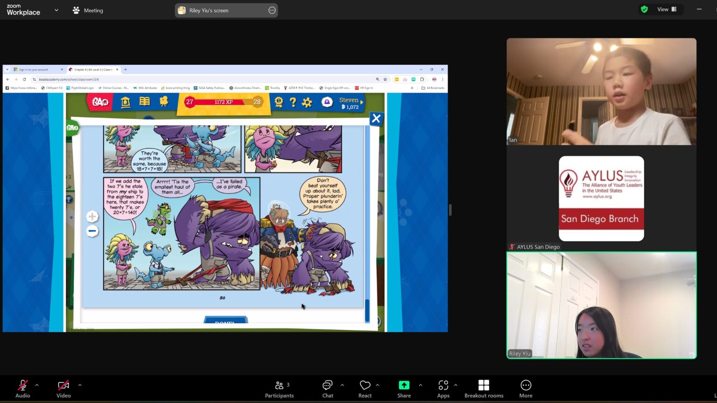Open the Zoom Workplace dropdown chevron
This screenshot has width=717, height=403.
coord(56,10)
